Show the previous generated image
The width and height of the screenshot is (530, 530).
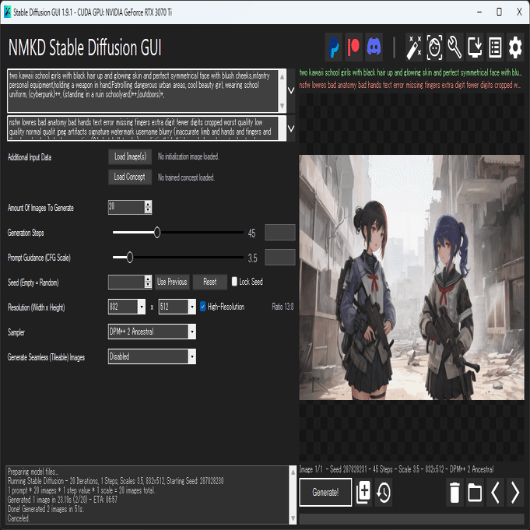pyautogui.click(x=495, y=492)
